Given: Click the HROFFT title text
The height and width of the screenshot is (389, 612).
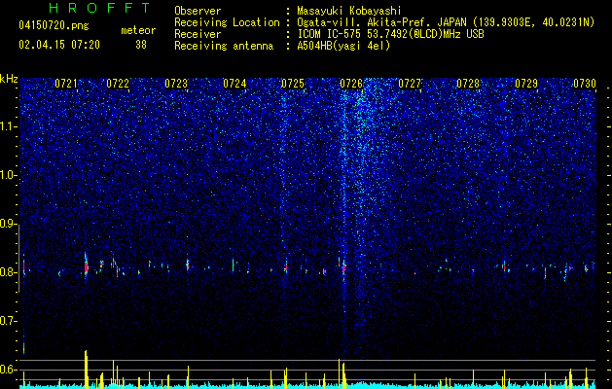Looking at the screenshot, I should pyautogui.click(x=100, y=8).
